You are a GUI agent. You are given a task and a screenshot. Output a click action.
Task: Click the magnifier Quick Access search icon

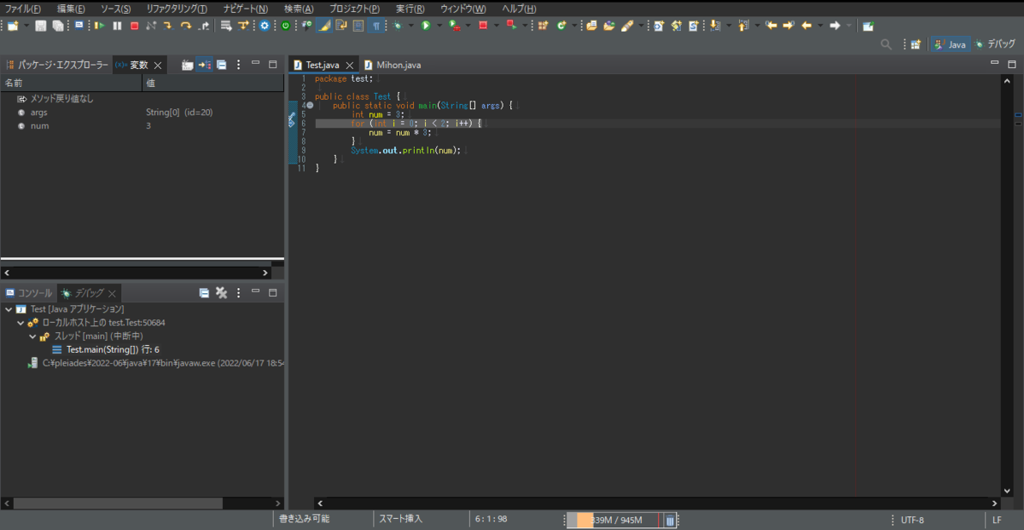(x=886, y=43)
